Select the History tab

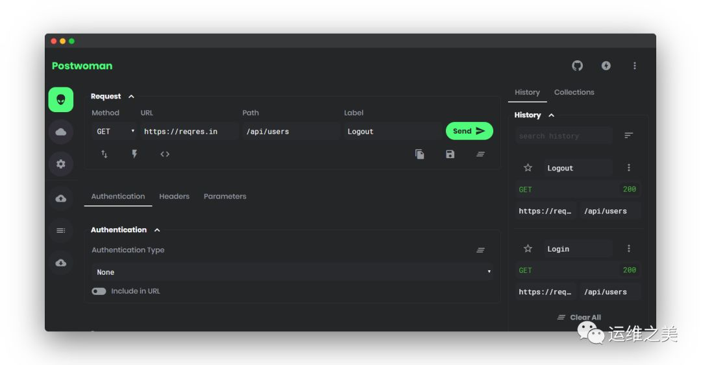tap(527, 93)
